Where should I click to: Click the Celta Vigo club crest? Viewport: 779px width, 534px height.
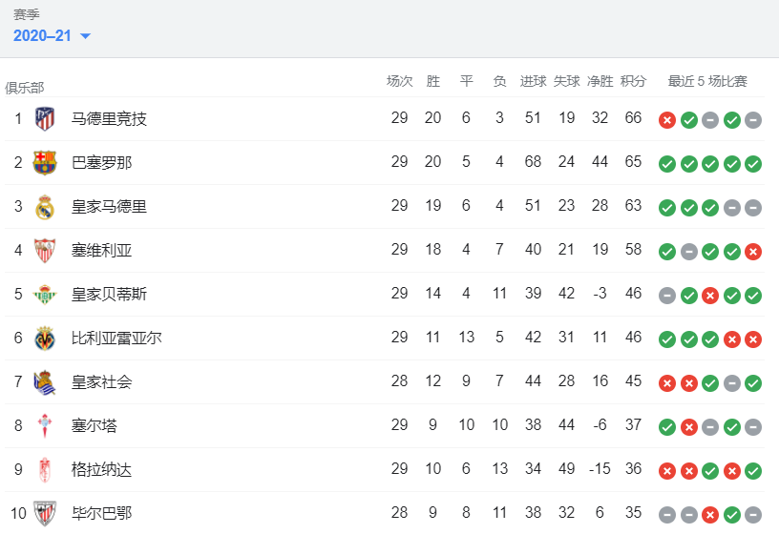(x=45, y=426)
